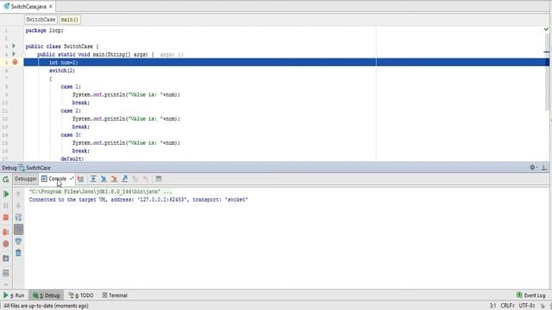552x310 pixels.
Task: Expand the more actions chevron in the debug sidebar
Action: (6, 285)
